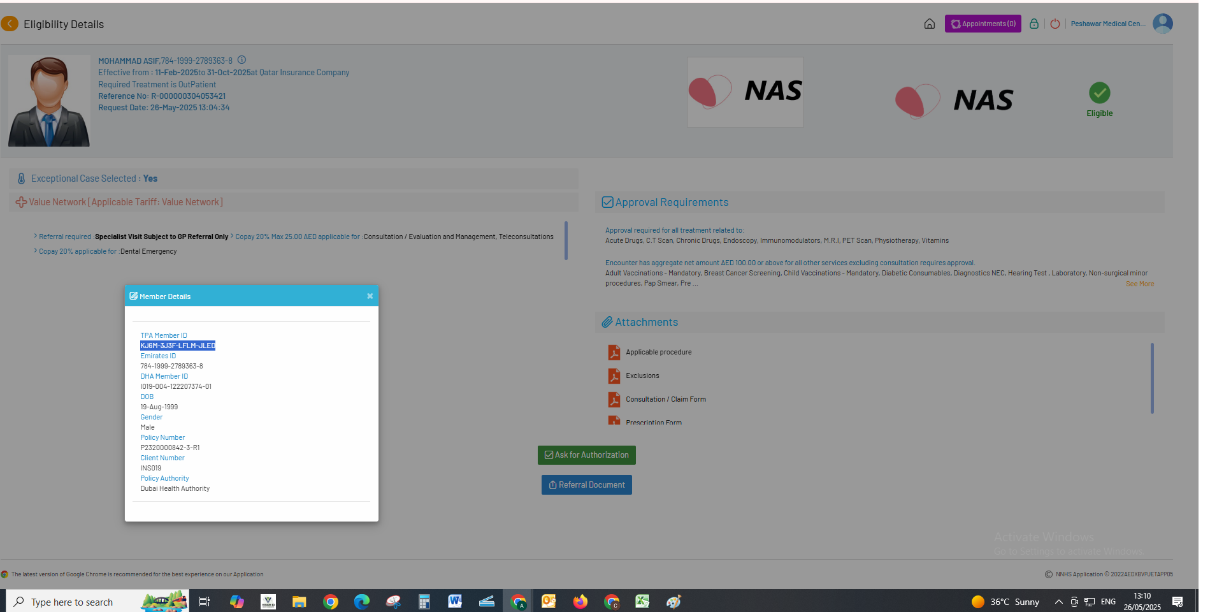The width and height of the screenshot is (1217, 612).
Task: Open Paint from the taskbar
Action: (x=673, y=601)
